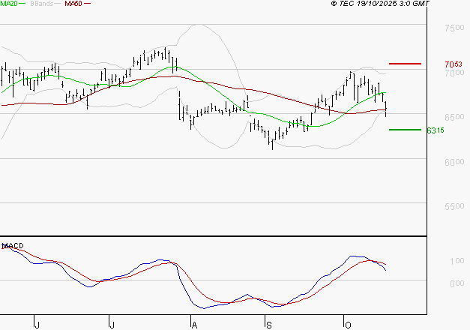Viewport: 470px width, 330px height.
Task: Click the MA50 legend label
Action: [x=73, y=4]
